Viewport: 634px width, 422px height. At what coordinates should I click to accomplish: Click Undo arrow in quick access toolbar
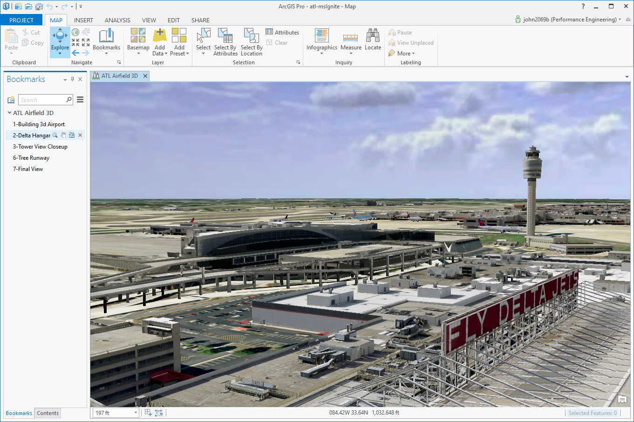tap(49, 7)
